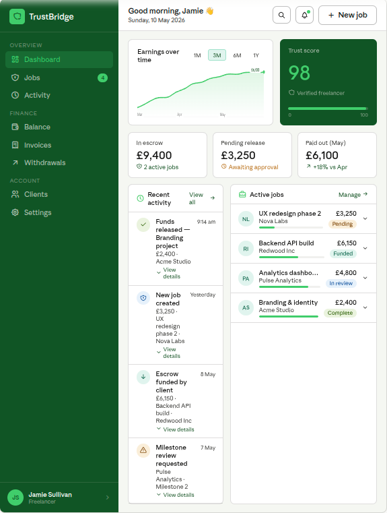Open Withdrawals in the sidebar
The image size is (387, 513).
click(59, 162)
